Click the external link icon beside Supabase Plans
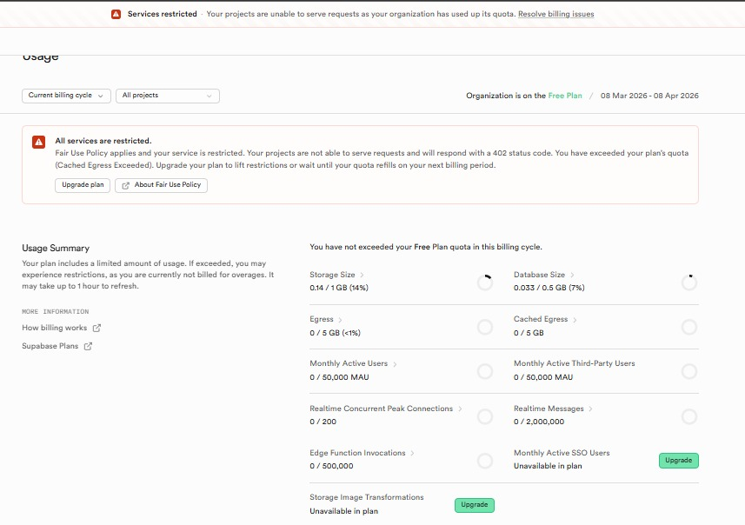The width and height of the screenshot is (745, 525). 88,346
